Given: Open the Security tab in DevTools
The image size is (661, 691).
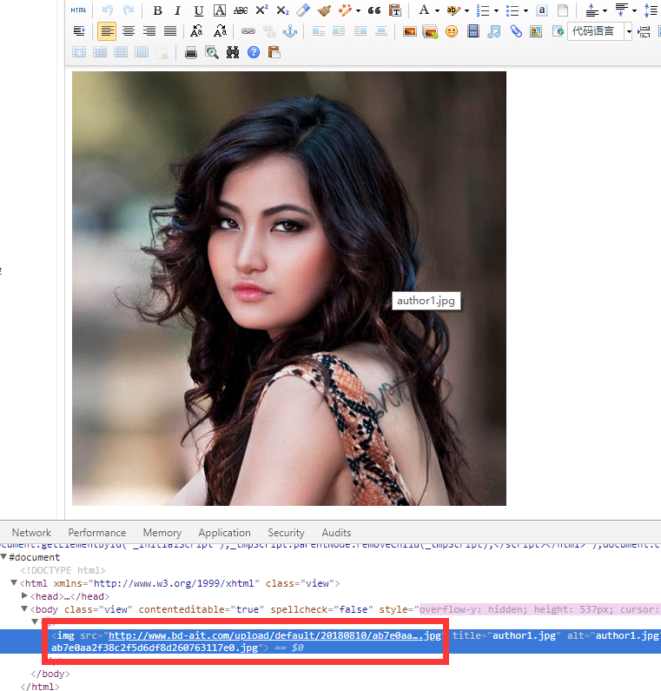Looking at the screenshot, I should point(286,533).
